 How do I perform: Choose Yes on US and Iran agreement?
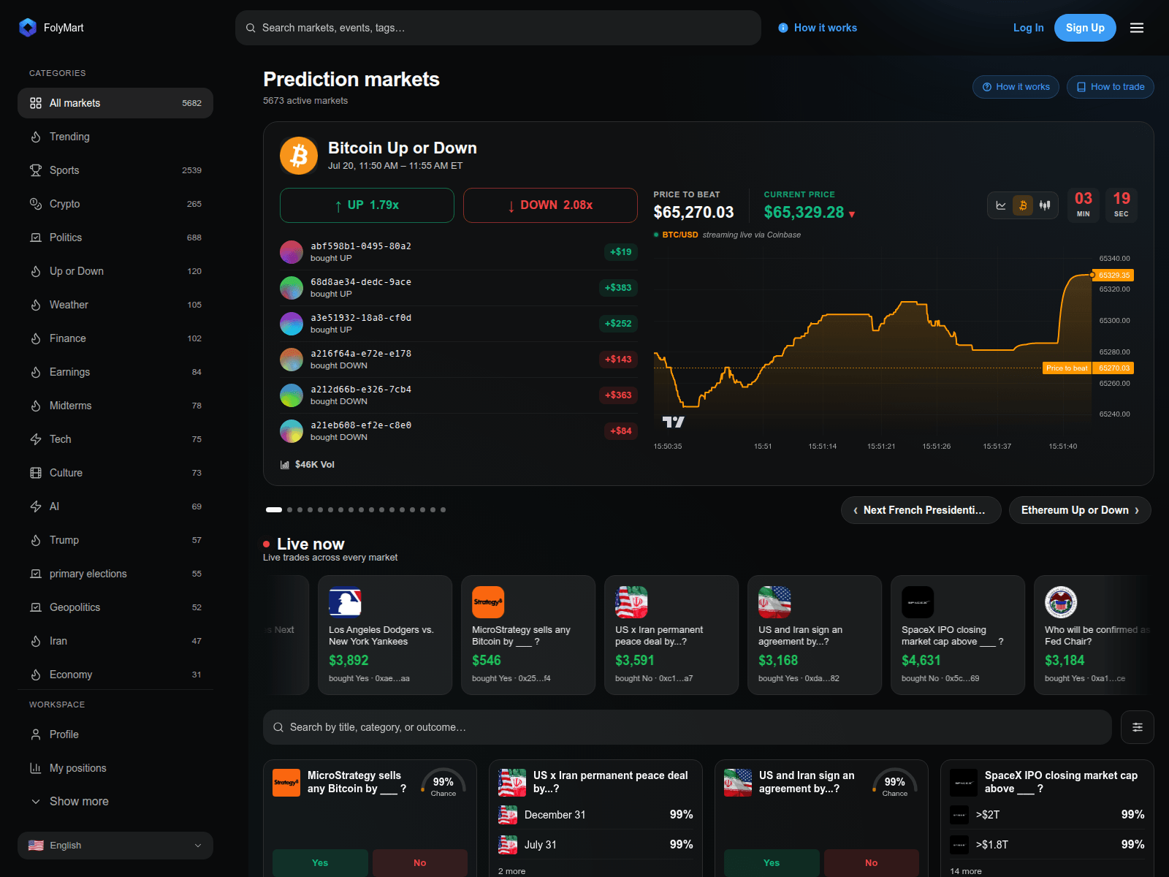[772, 863]
